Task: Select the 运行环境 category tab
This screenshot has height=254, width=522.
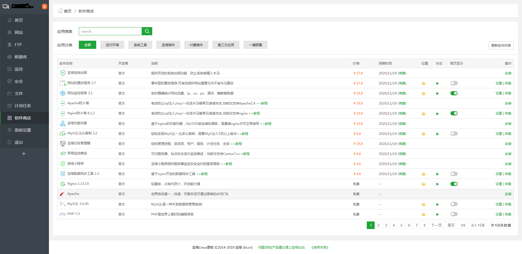Action: click(x=112, y=45)
